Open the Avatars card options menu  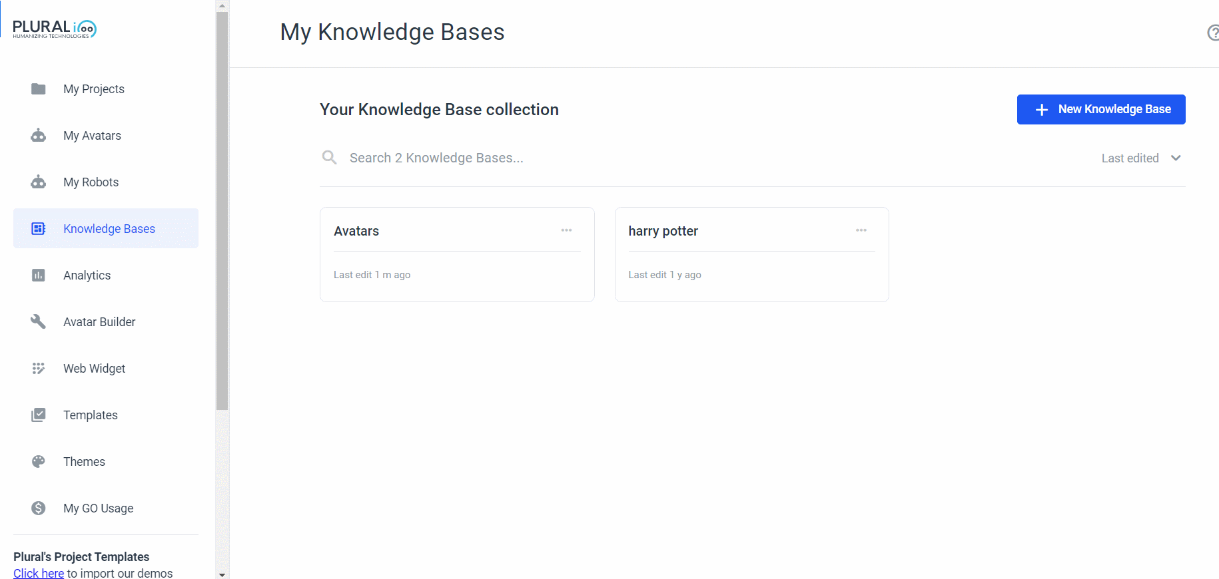coord(566,230)
